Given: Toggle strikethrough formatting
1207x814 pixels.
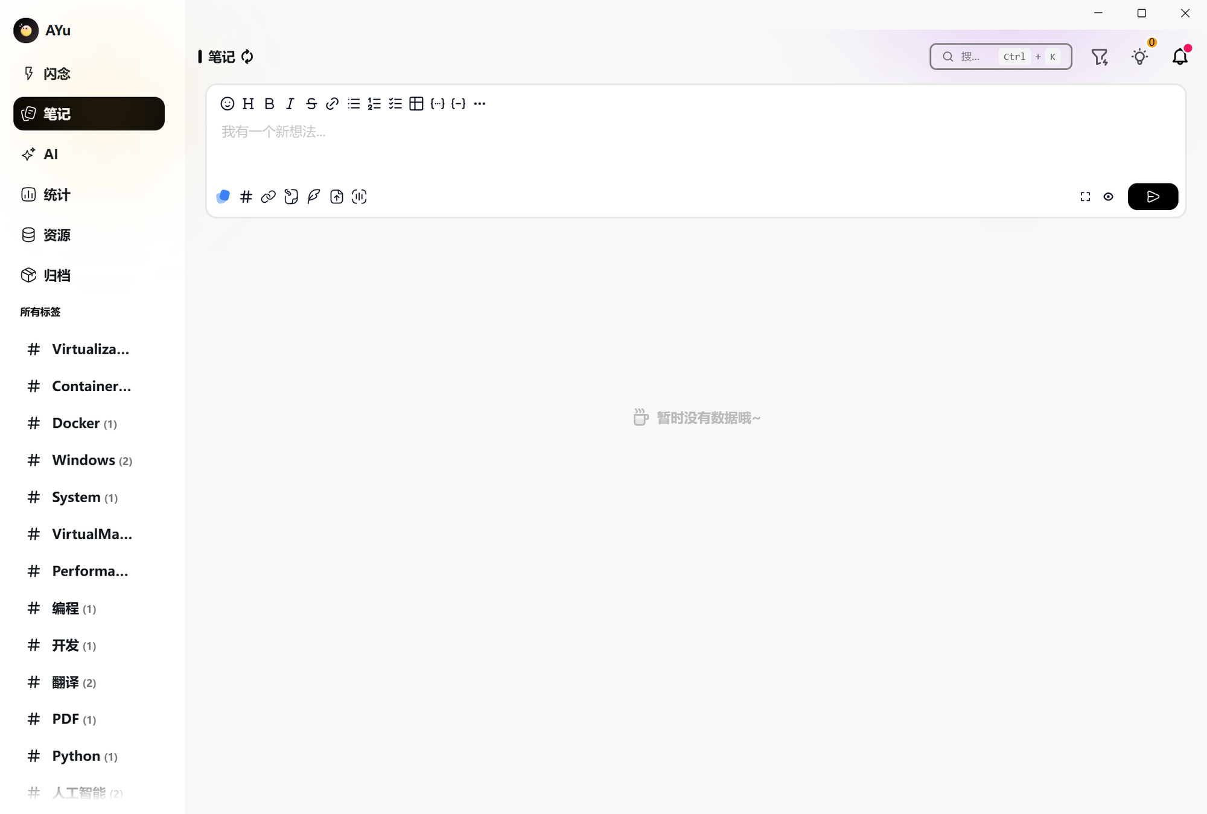Looking at the screenshot, I should 311,104.
